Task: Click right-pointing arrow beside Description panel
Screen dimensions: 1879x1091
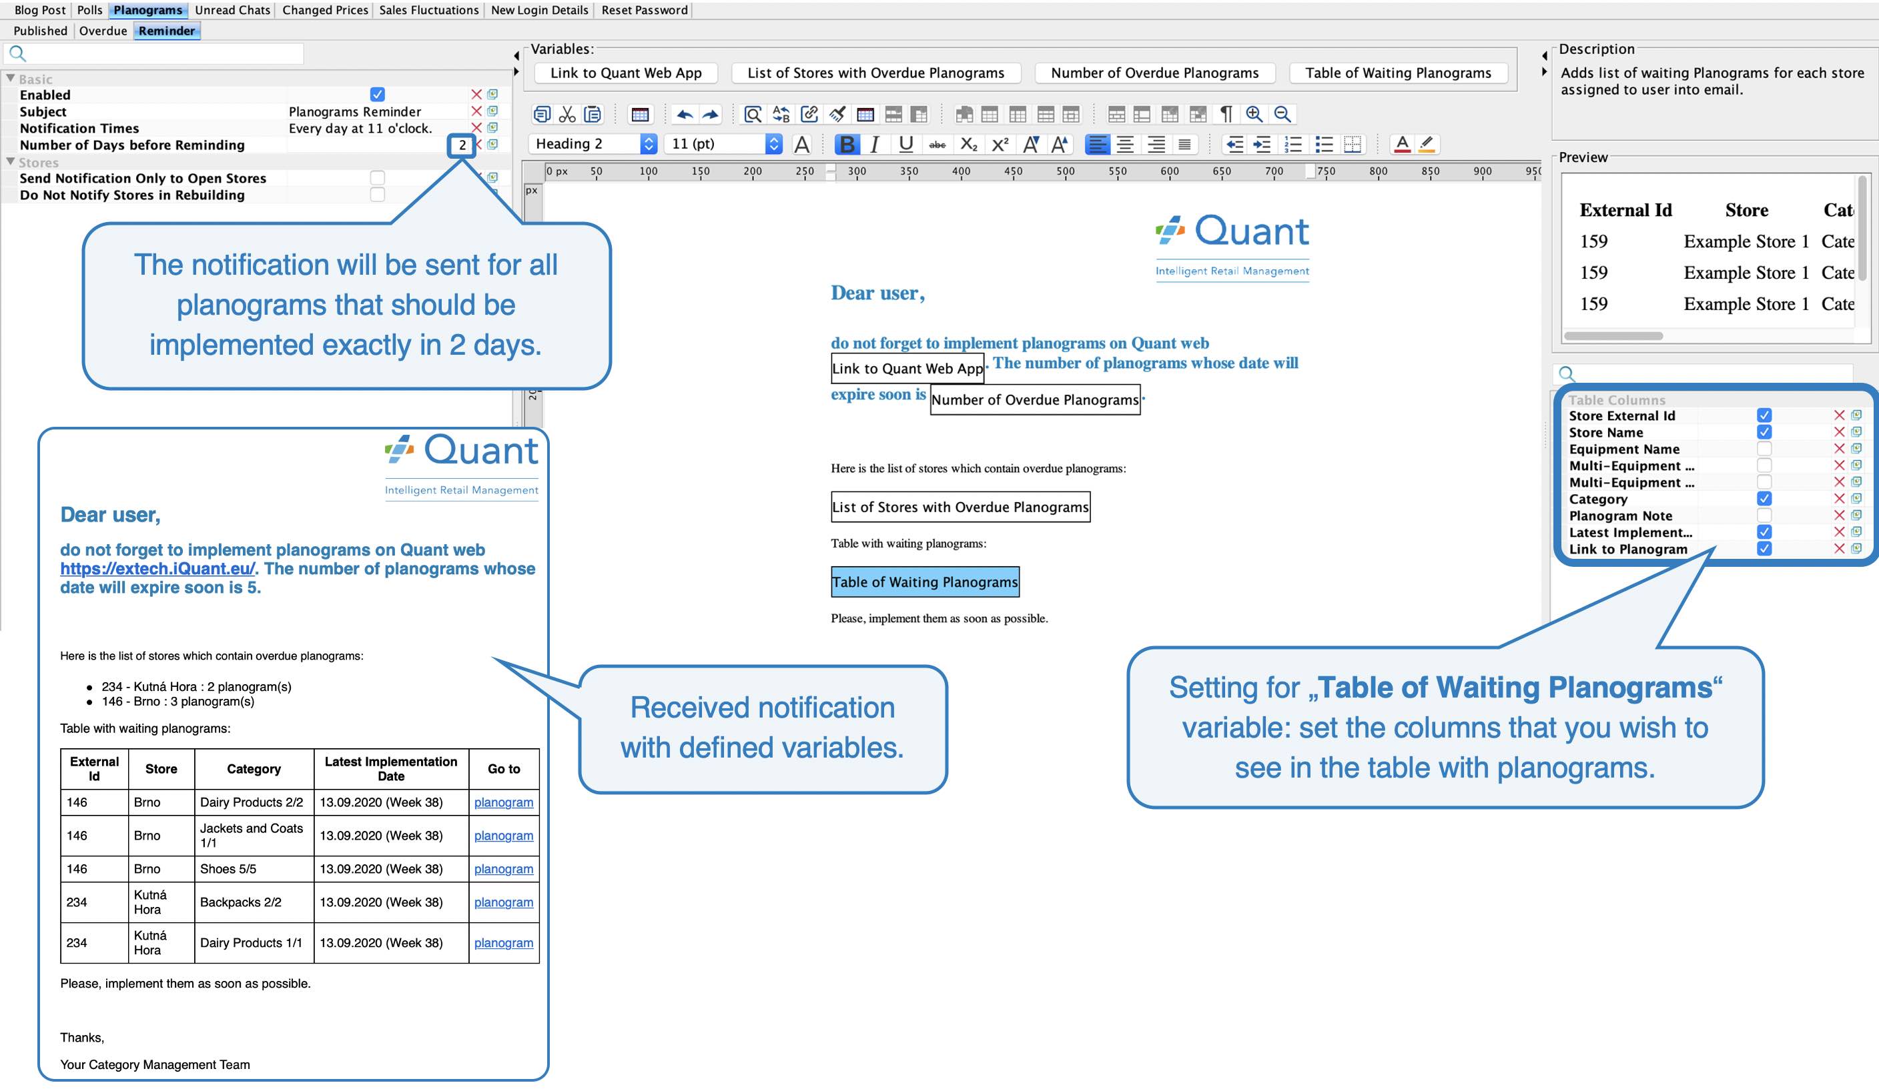Action: coord(1544,71)
